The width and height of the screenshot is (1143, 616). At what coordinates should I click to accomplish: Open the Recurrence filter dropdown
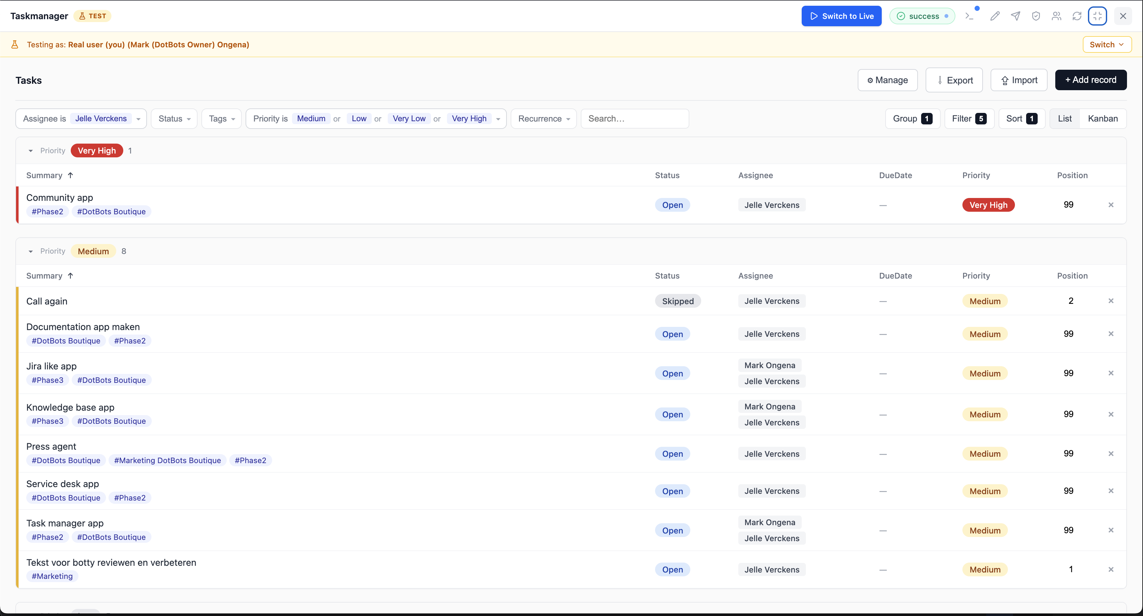(x=544, y=118)
